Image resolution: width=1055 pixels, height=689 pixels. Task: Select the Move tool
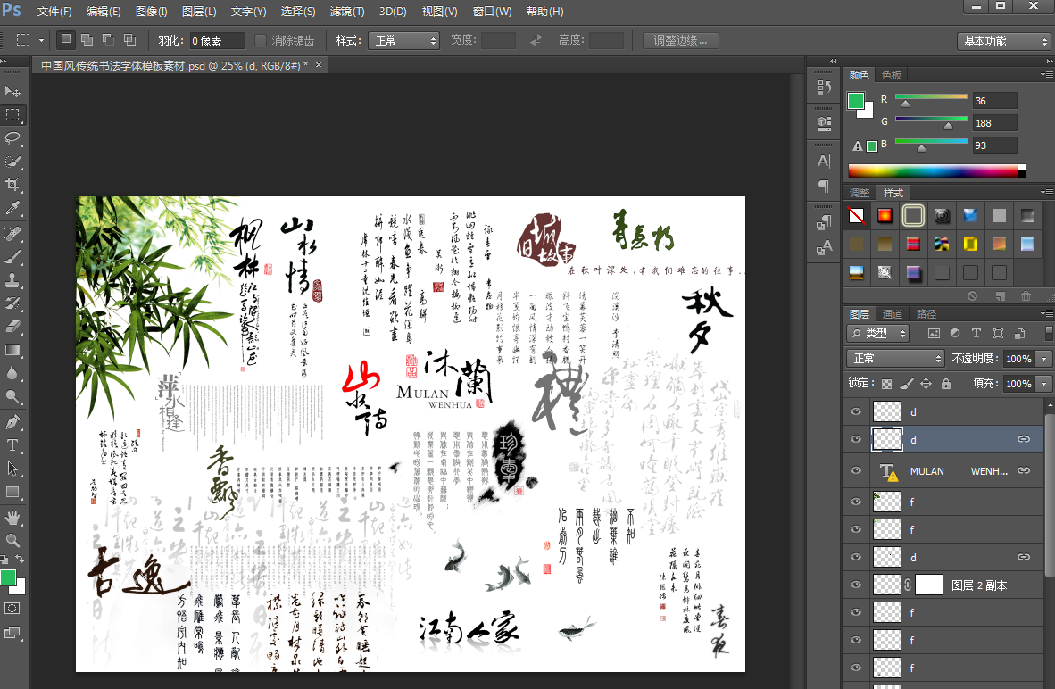pyautogui.click(x=13, y=92)
